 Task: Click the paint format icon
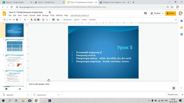[20, 20]
